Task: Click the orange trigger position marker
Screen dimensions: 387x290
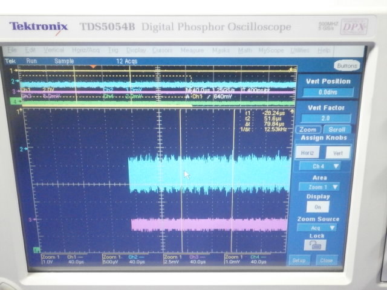Action: click(x=93, y=66)
